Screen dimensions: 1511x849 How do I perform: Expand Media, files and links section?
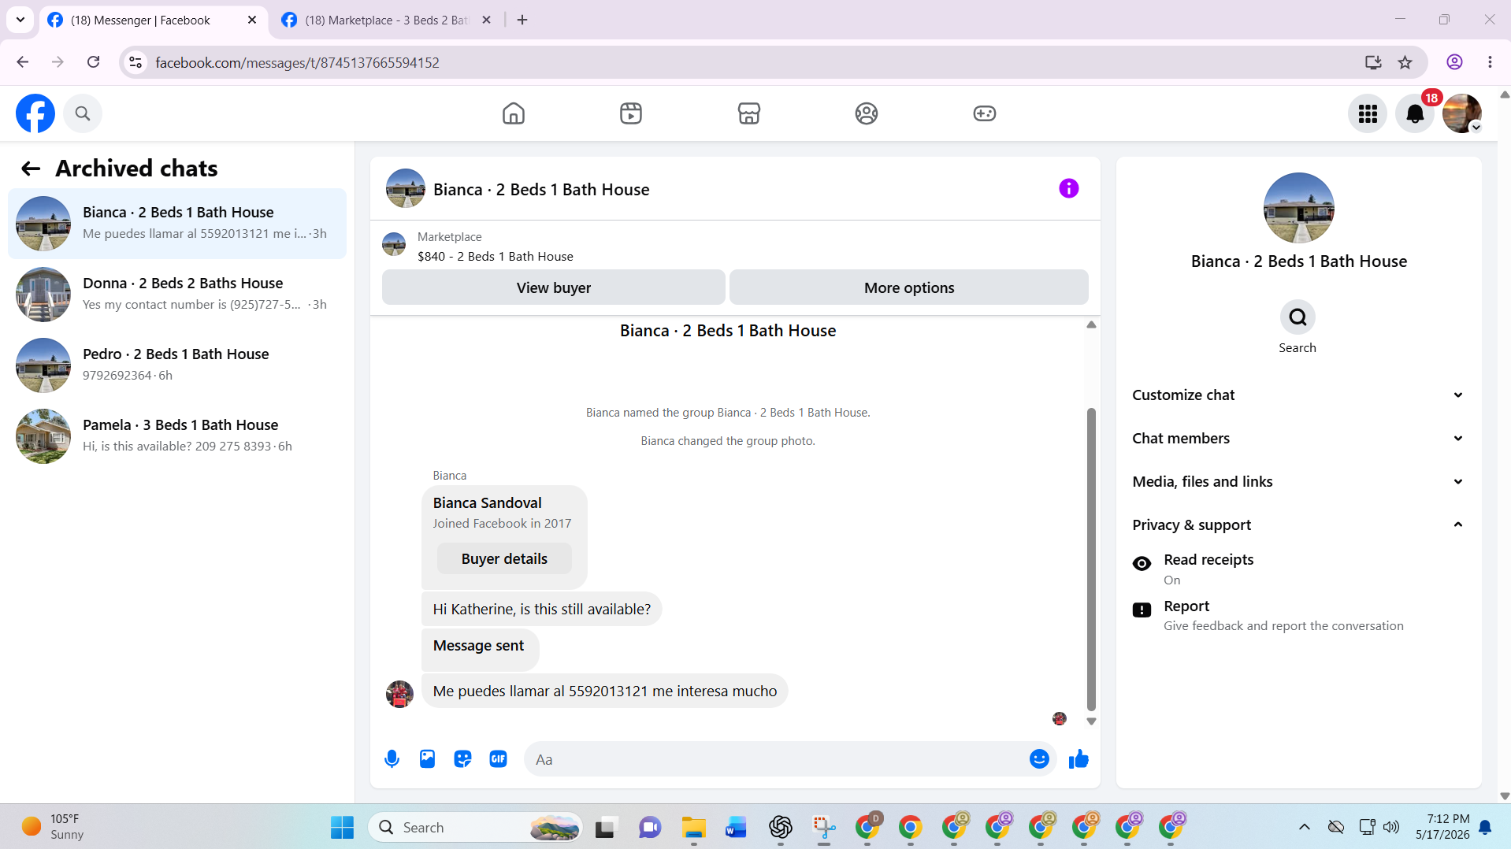tap(1298, 481)
